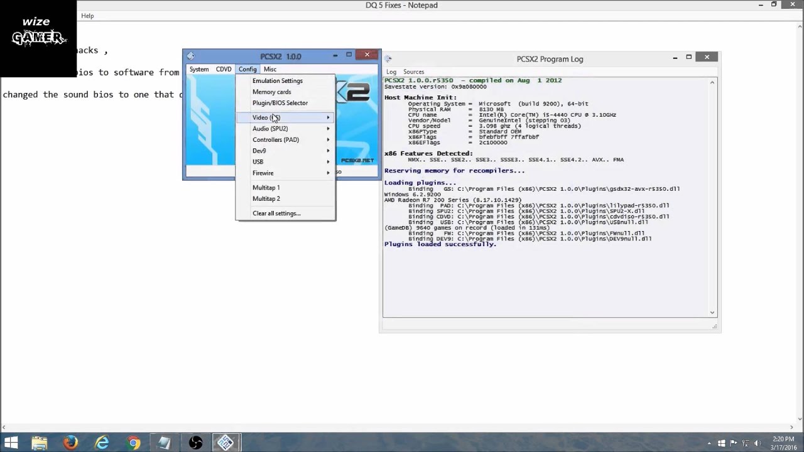Click Notepad vertical scrollbar up arrow
The width and height of the screenshot is (804, 452).
pyautogui.click(x=799, y=26)
